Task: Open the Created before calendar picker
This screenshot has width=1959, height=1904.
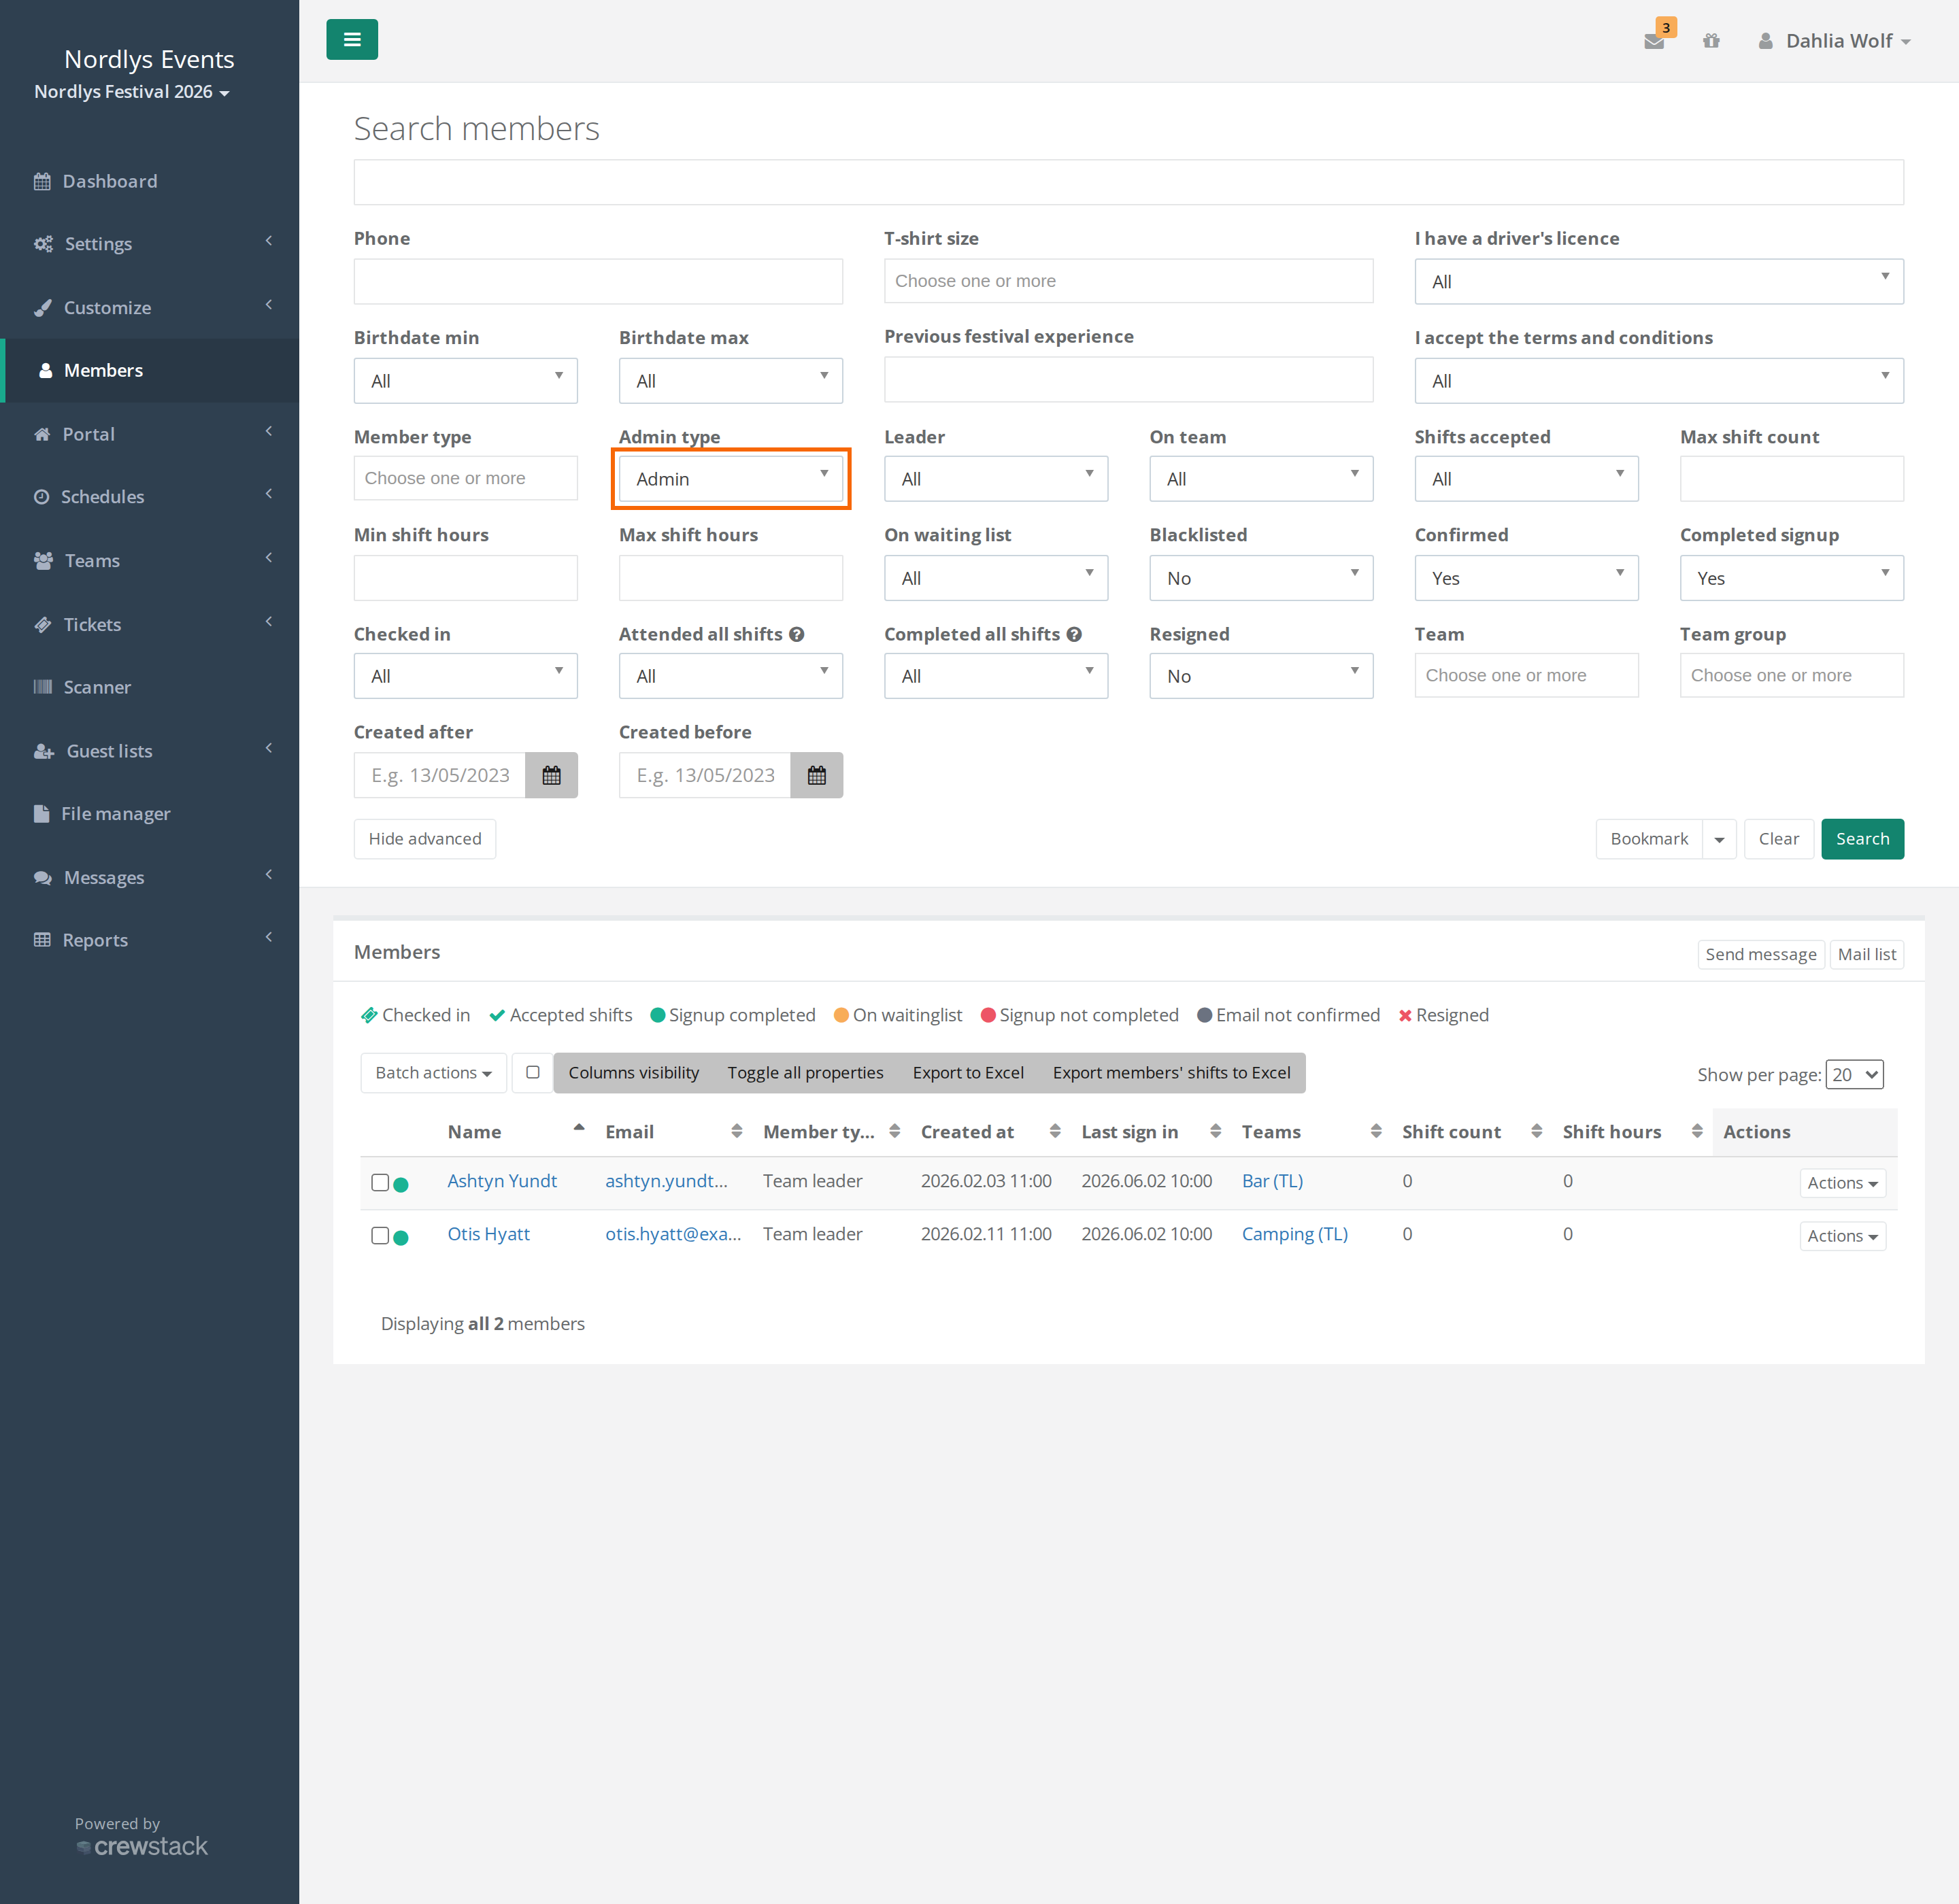Action: 816,775
